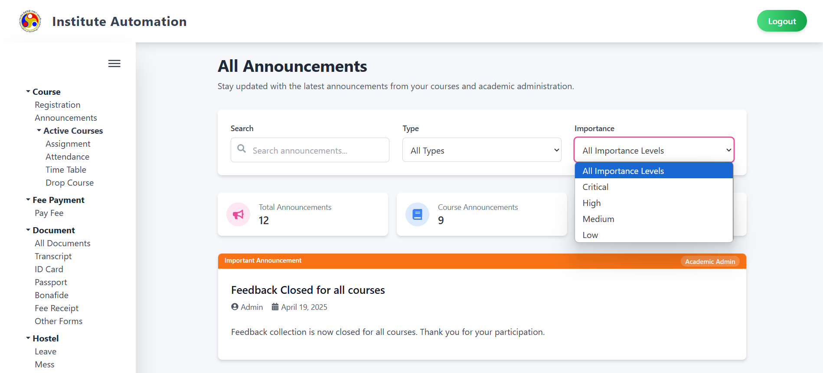Open the All Types dropdown

click(x=482, y=150)
